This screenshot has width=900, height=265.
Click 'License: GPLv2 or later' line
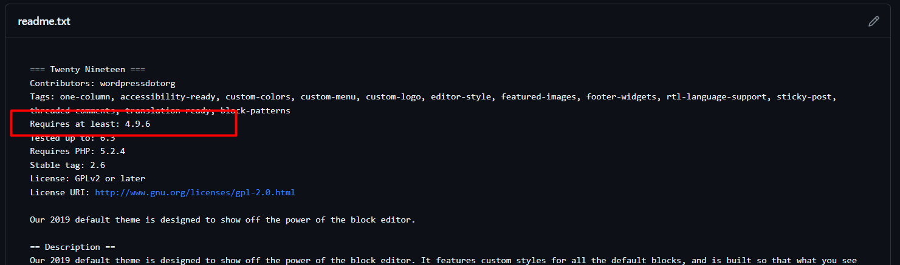coord(88,178)
